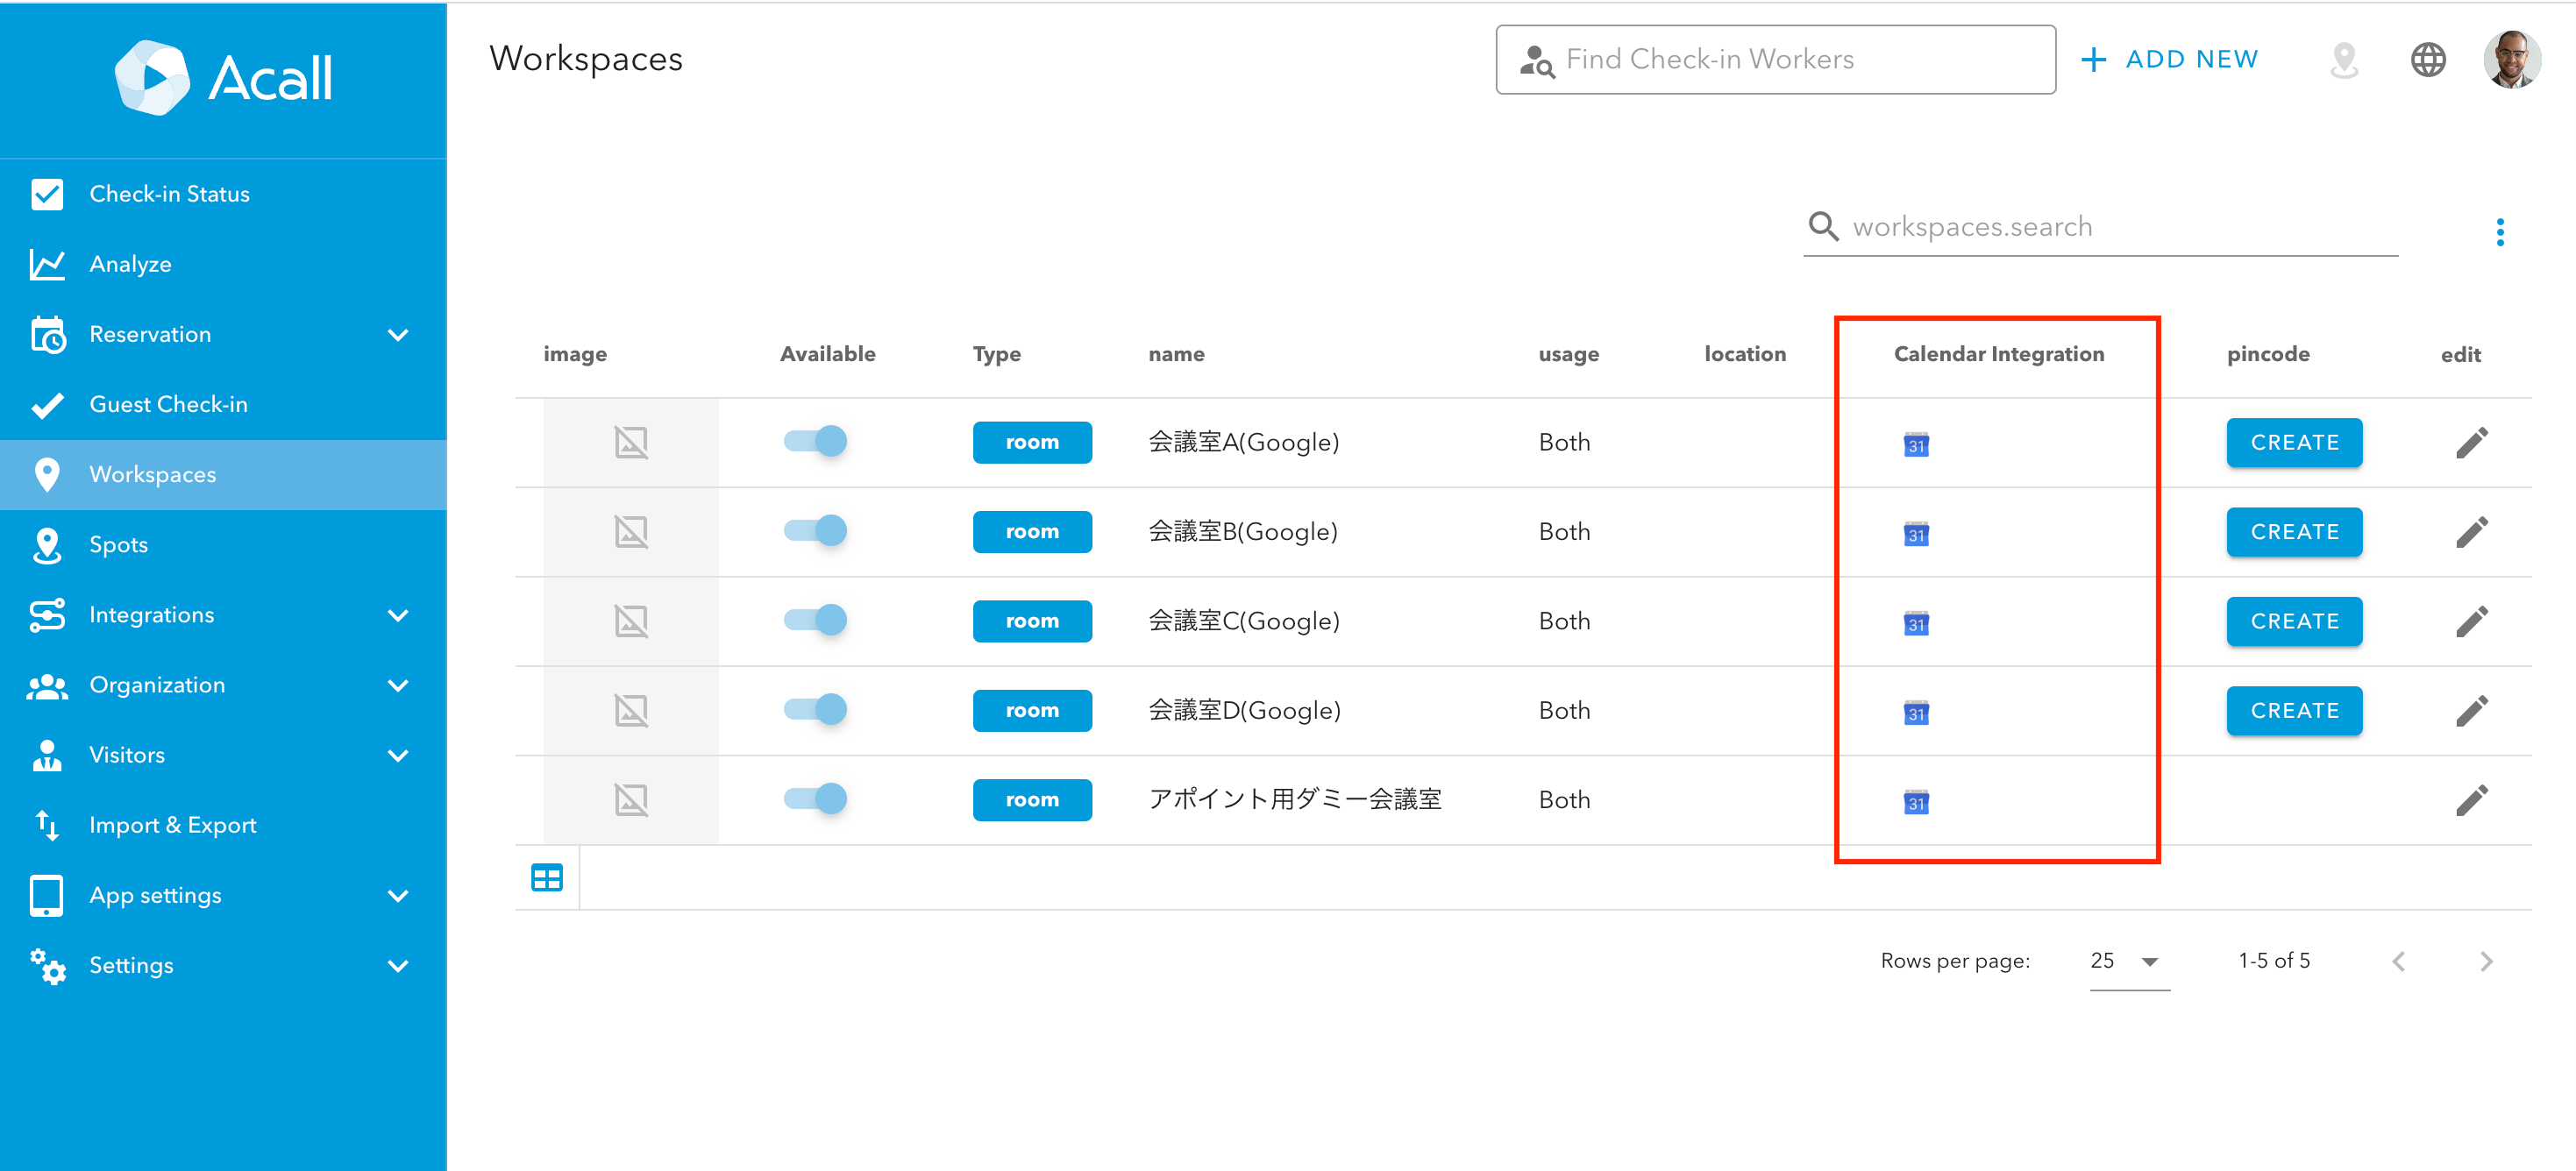Viewport: 2576px width, 1171px height.
Task: Click the location pin icon in header
Action: tap(2343, 60)
